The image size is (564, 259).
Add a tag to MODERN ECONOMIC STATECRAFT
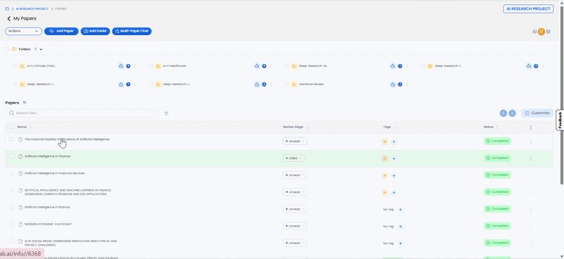tap(400, 227)
